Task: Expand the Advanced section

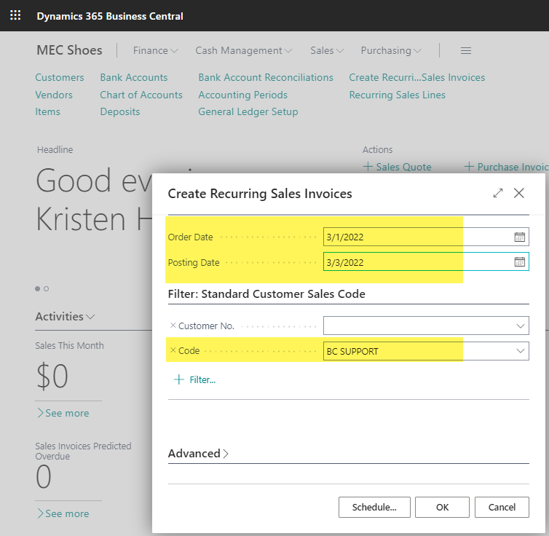Action: [x=198, y=454]
